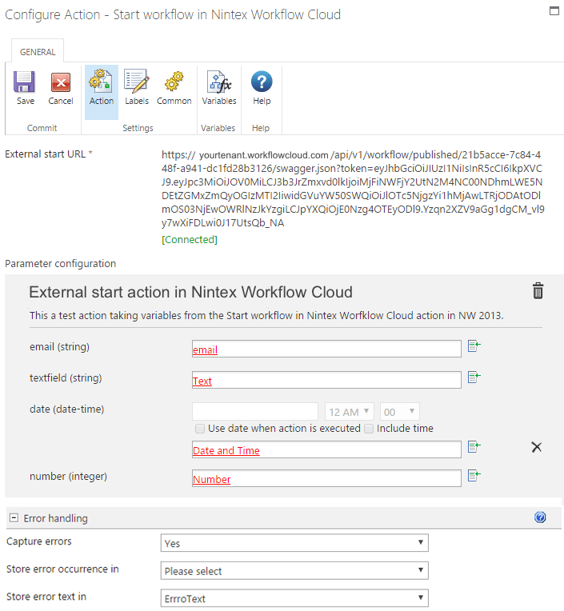Collapse the Error handling section
Screen dimensions: 564x611
14,518
